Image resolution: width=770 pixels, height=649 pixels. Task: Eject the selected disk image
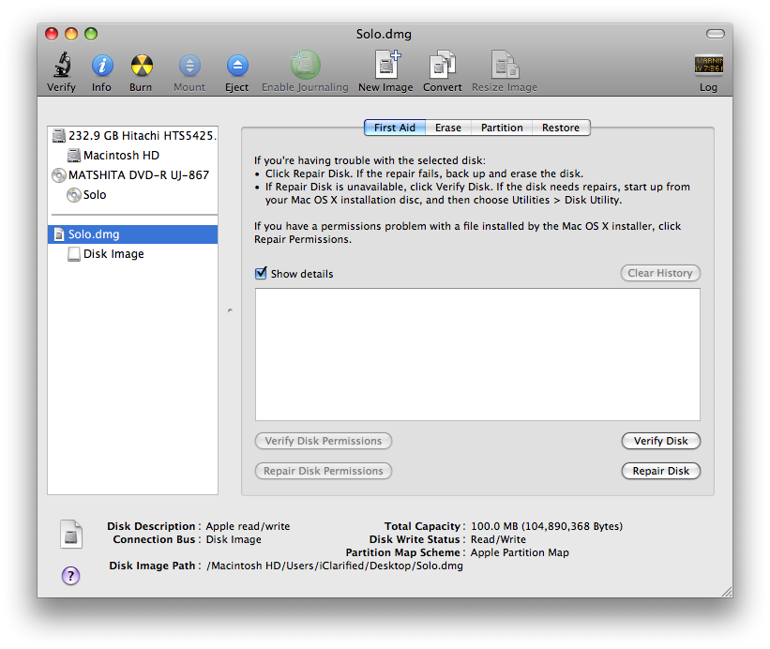click(x=237, y=67)
